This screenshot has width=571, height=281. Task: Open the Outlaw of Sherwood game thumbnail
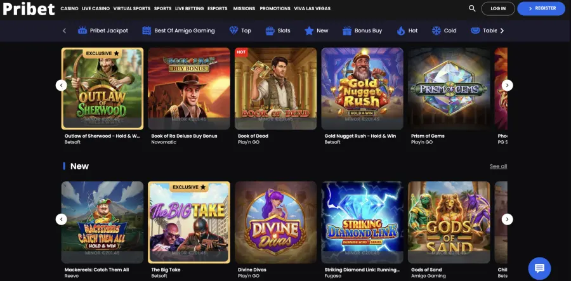(102, 89)
